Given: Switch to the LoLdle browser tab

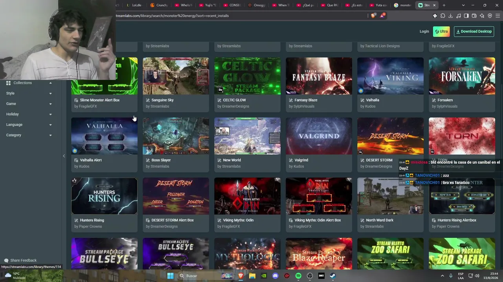Looking at the screenshot, I should coord(135,5).
